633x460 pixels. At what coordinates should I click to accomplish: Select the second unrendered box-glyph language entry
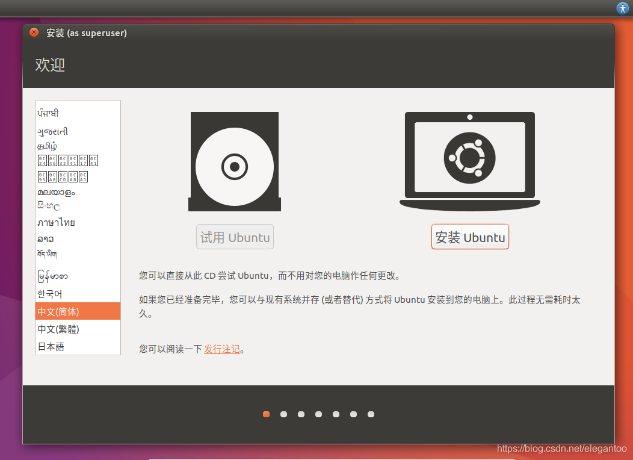tap(78, 176)
